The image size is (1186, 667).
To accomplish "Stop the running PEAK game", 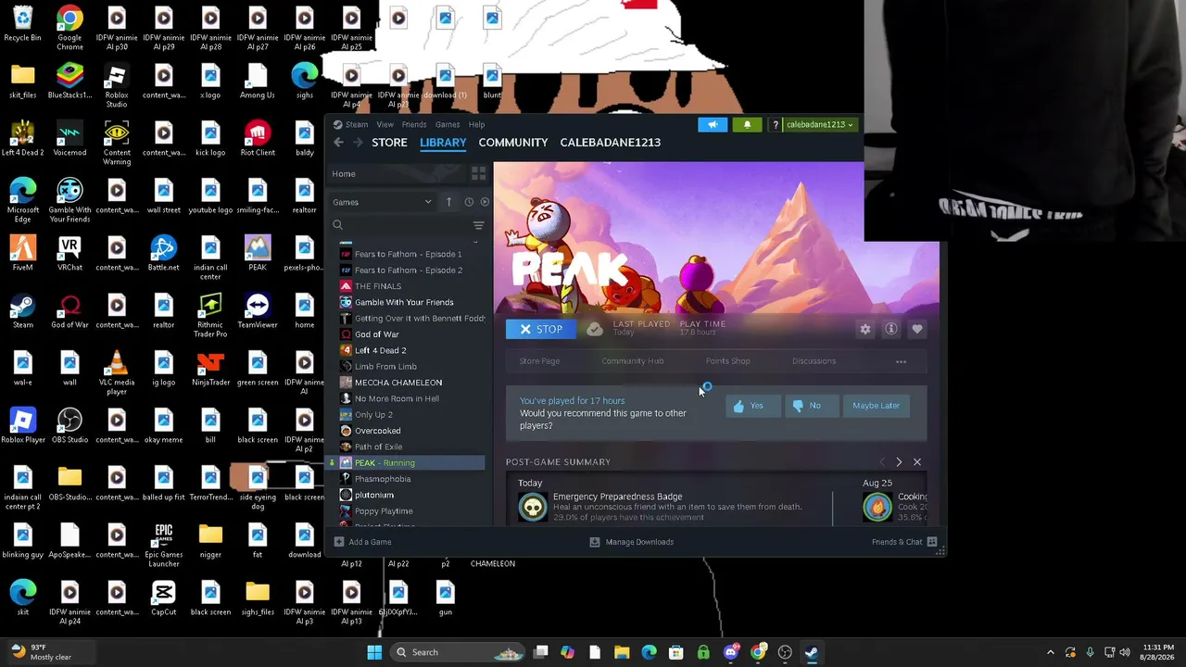I will 541,329.
